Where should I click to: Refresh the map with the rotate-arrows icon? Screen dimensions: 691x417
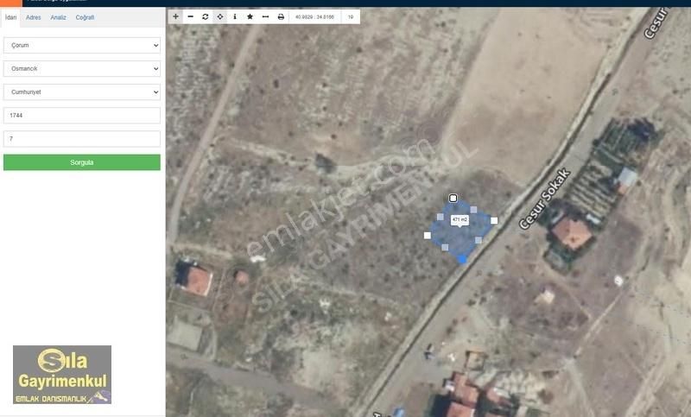click(x=206, y=16)
